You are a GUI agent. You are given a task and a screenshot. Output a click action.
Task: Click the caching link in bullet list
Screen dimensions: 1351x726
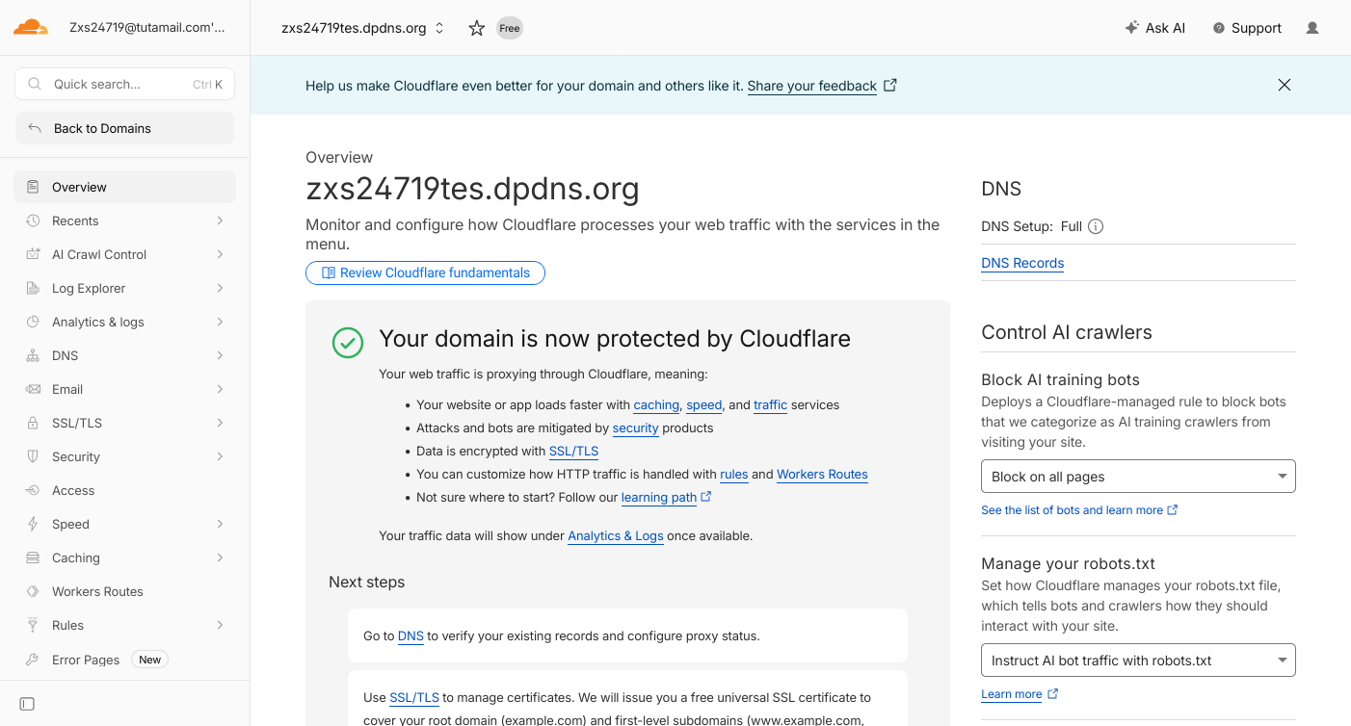pos(656,405)
